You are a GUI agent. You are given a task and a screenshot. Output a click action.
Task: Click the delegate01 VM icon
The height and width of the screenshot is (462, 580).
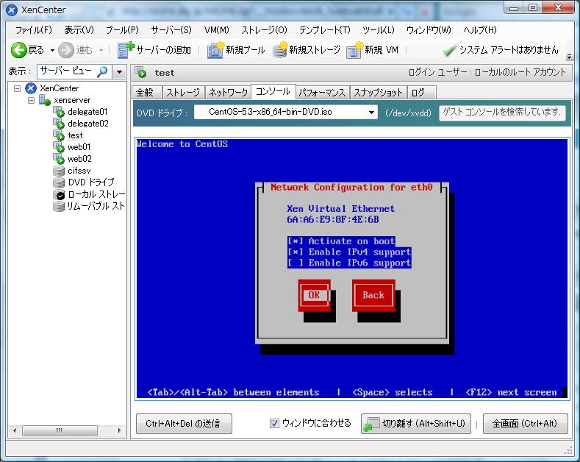coord(59,112)
